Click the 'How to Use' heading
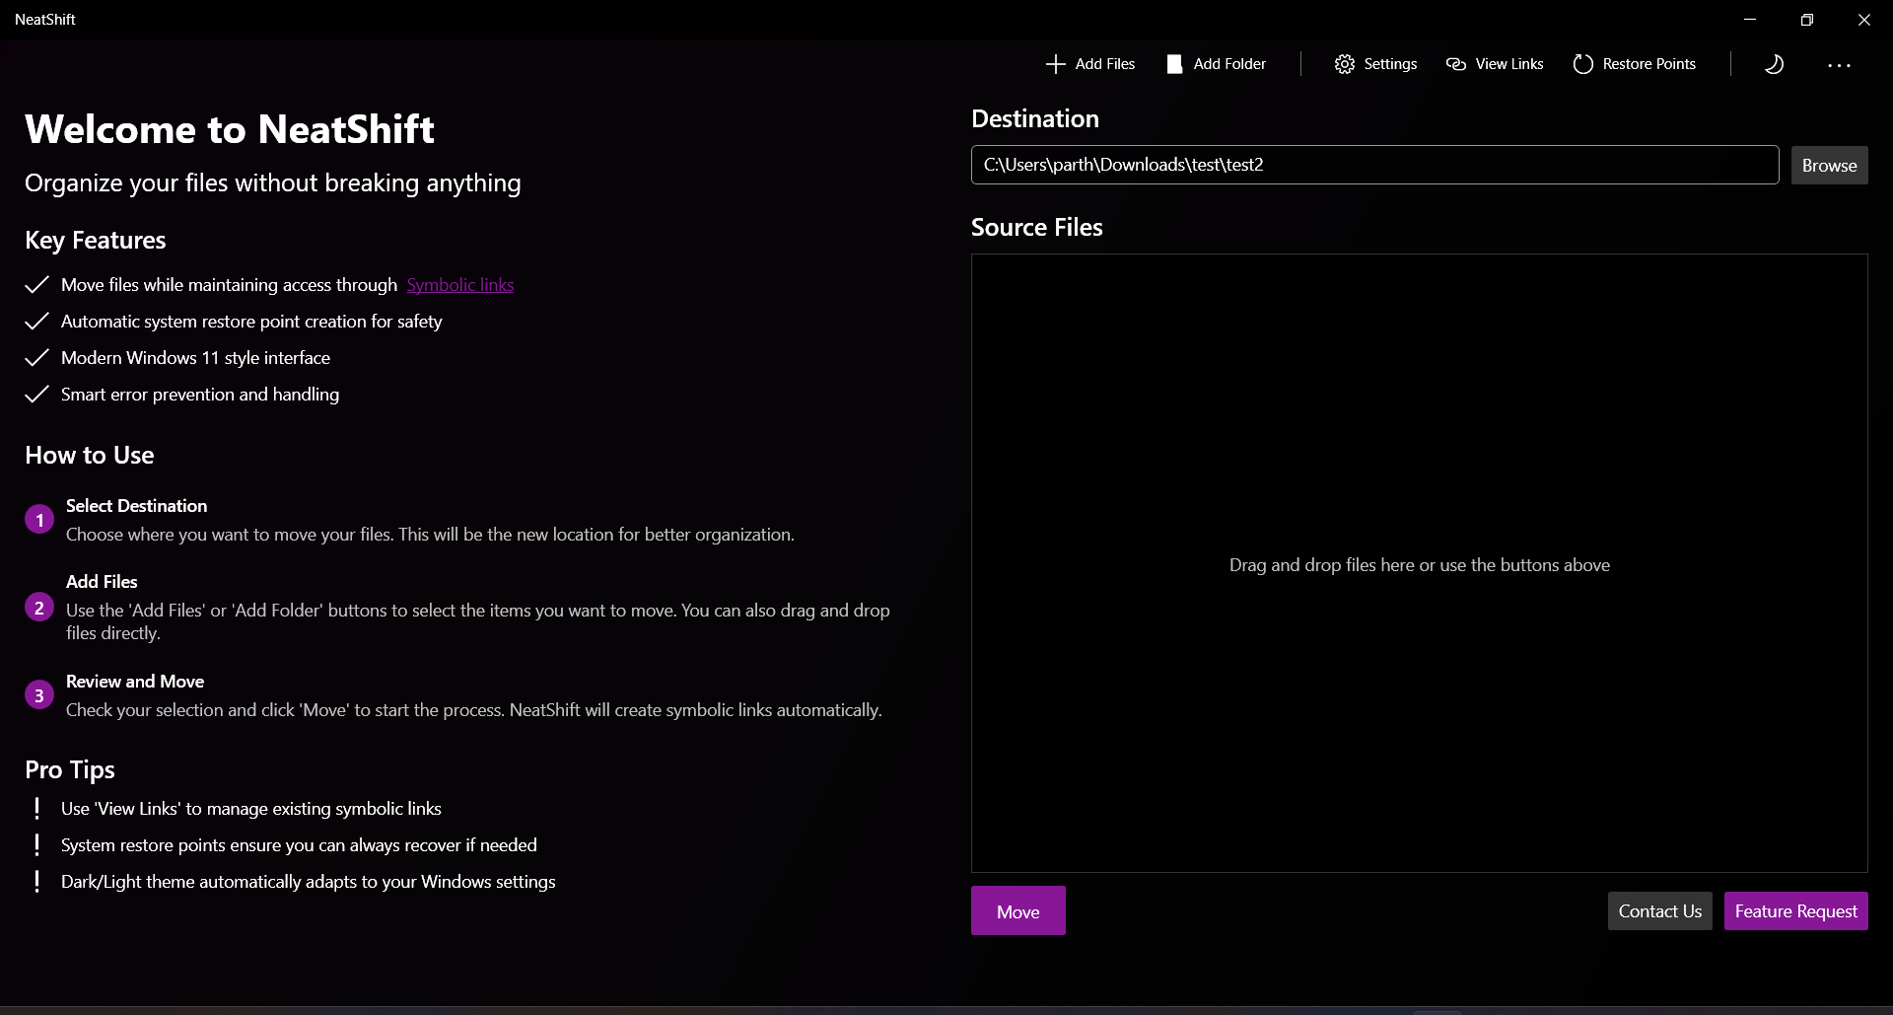 point(89,456)
